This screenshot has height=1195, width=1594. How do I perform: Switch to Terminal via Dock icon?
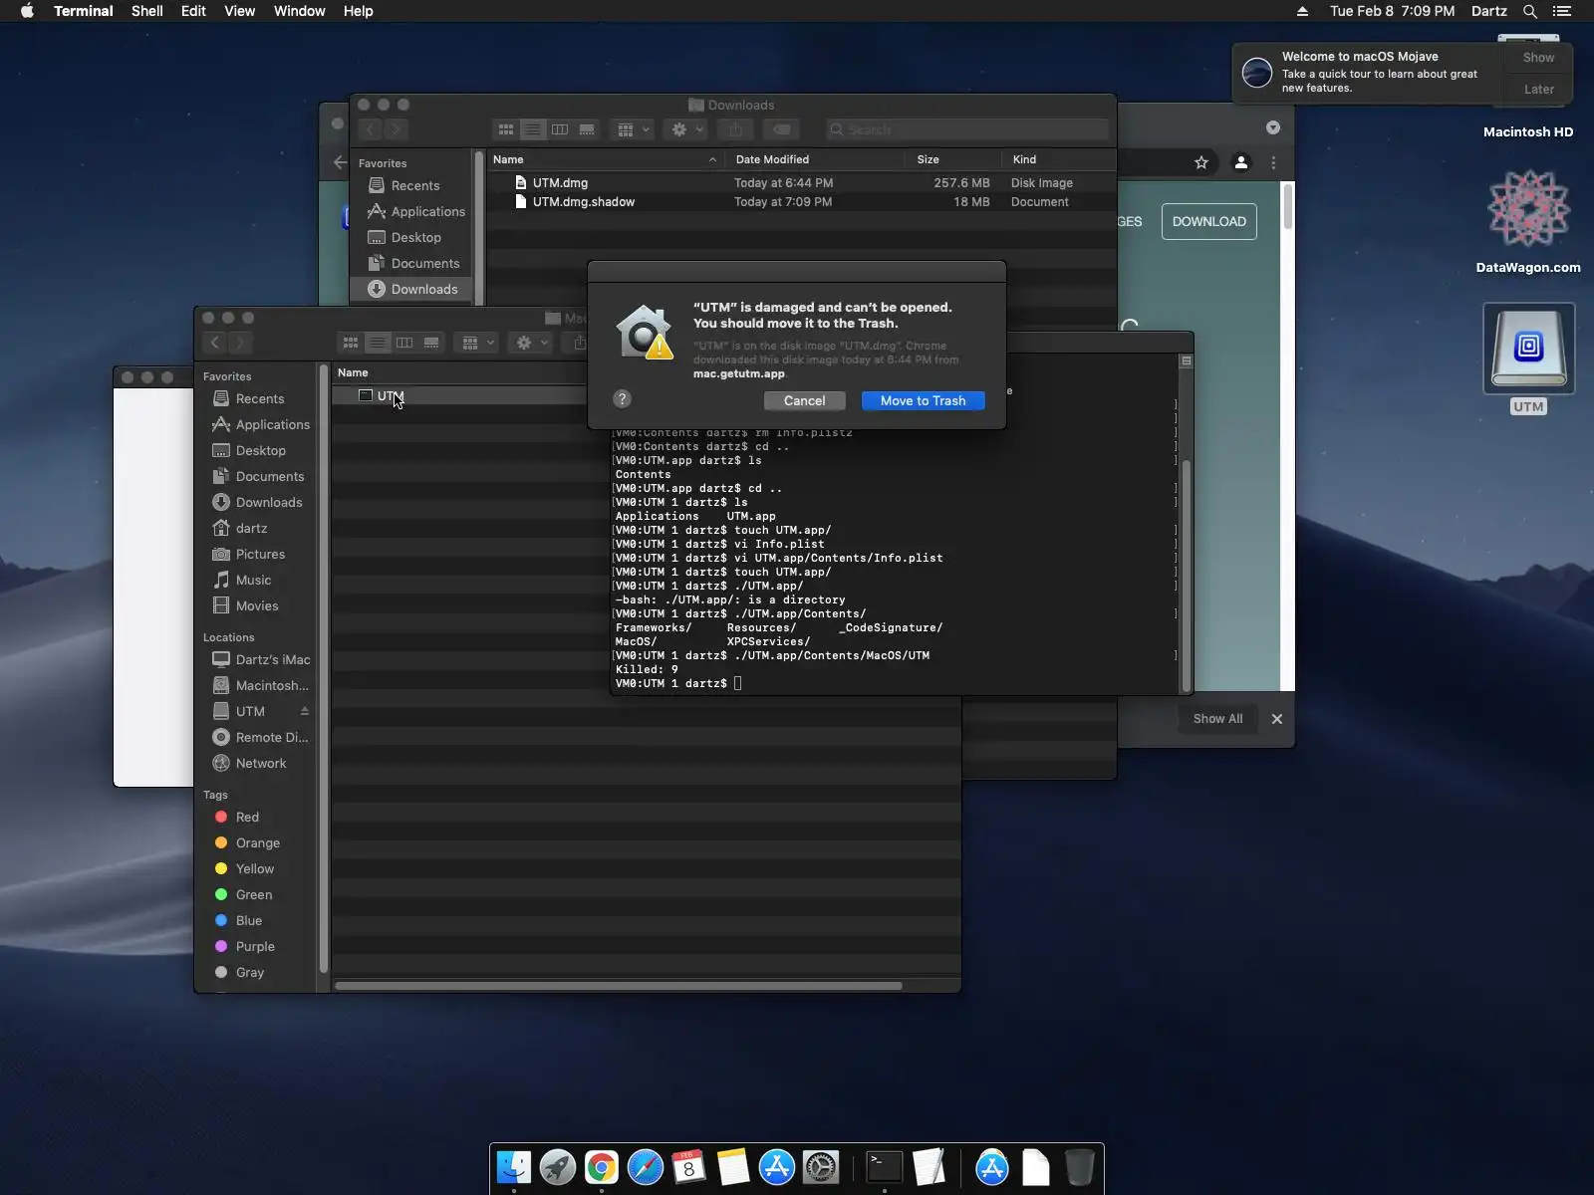tap(885, 1167)
